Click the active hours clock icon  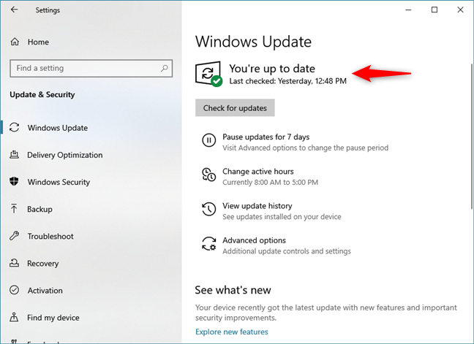point(208,175)
